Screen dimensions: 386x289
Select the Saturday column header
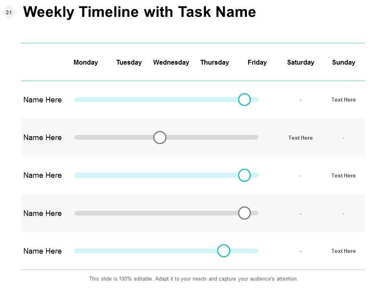pyautogui.click(x=300, y=62)
